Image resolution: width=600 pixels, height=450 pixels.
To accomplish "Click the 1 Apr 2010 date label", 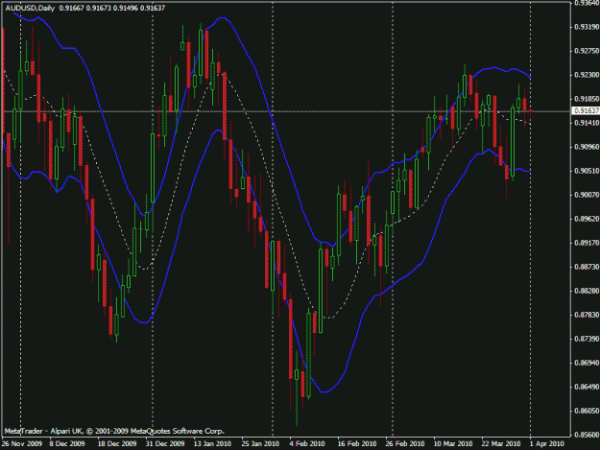I will 547,444.
